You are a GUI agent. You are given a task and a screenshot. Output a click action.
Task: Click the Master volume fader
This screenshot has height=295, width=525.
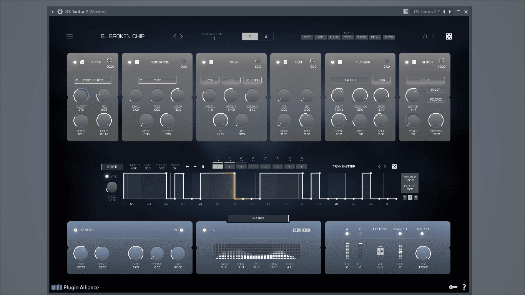coord(400,252)
